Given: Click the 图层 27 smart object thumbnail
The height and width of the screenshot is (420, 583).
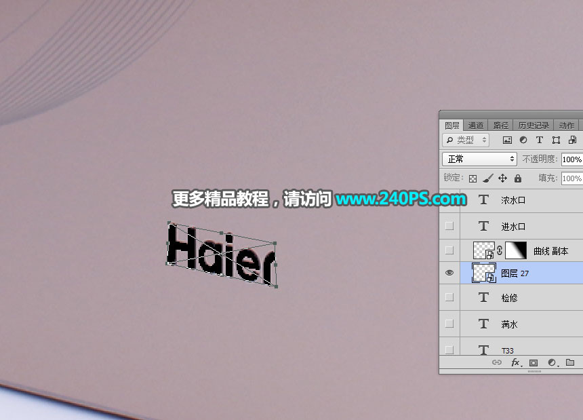Looking at the screenshot, I should 484,273.
